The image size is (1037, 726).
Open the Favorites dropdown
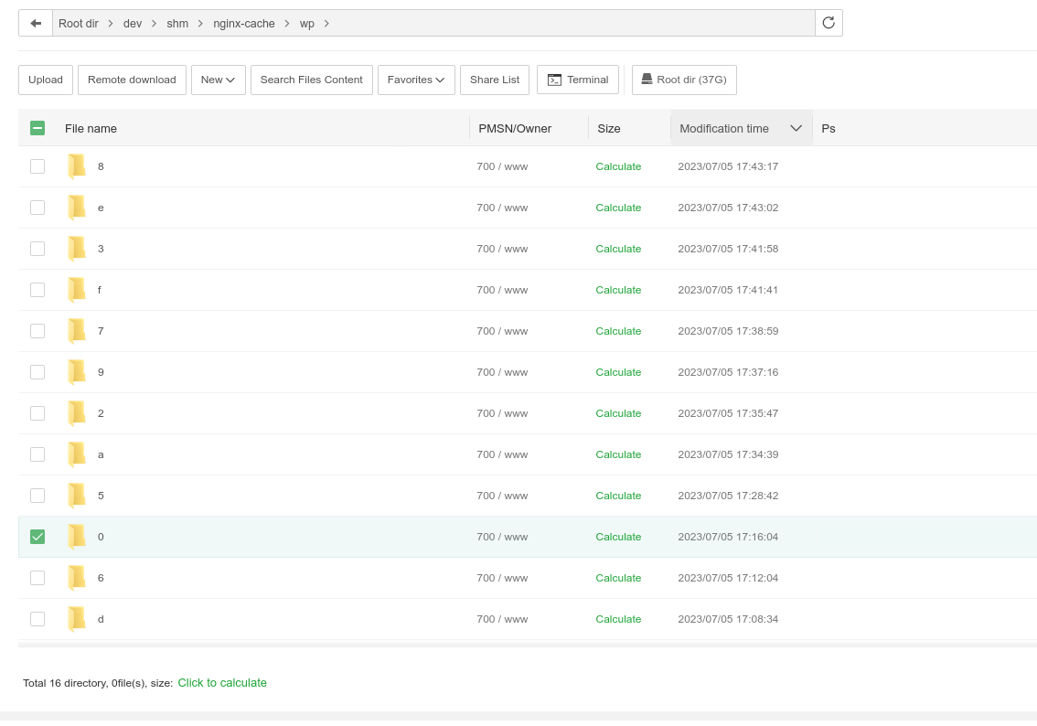pyautogui.click(x=416, y=80)
